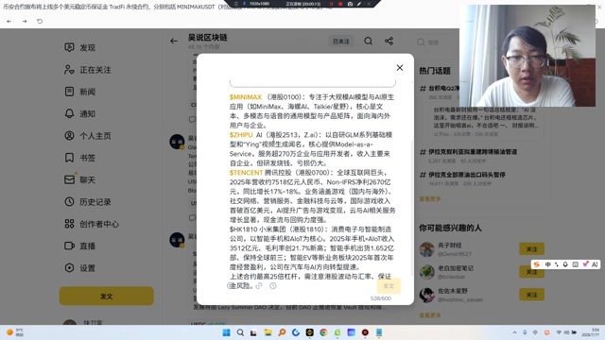Close the post composer dialog

click(400, 68)
